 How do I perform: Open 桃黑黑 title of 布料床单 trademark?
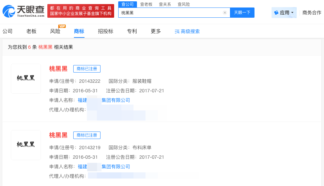click(x=58, y=135)
